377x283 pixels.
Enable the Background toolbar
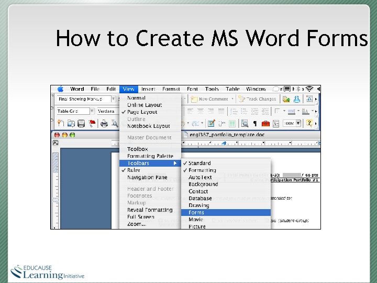click(226, 184)
